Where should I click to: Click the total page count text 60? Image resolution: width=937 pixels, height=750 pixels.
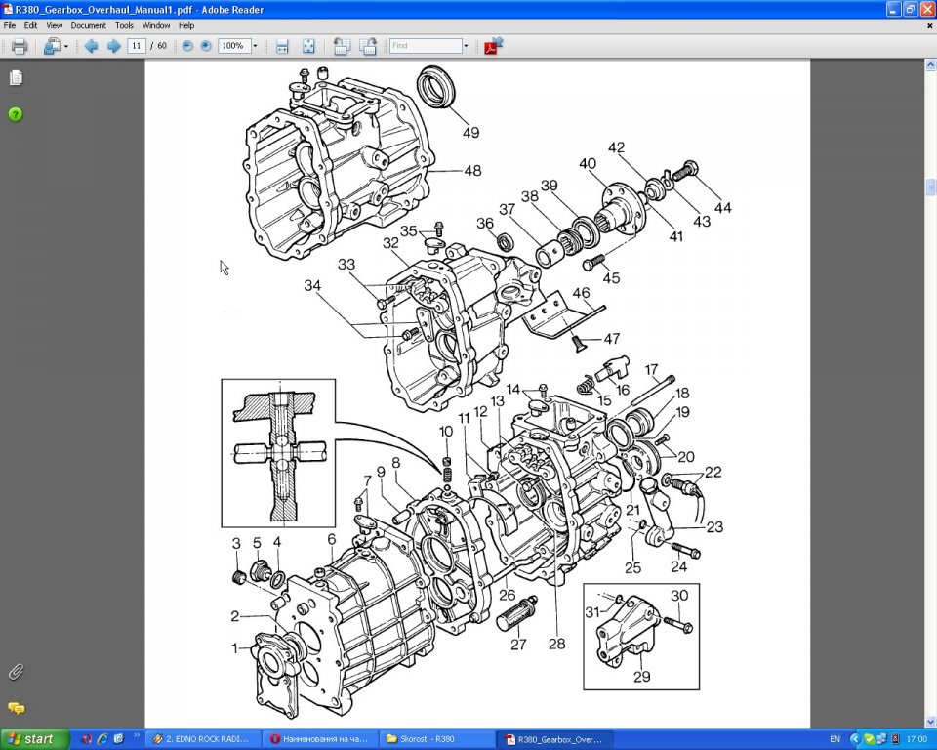click(x=162, y=46)
